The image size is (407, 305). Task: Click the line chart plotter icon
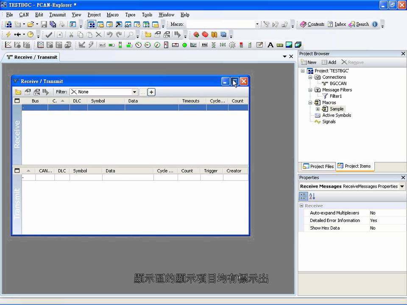click(x=8, y=45)
